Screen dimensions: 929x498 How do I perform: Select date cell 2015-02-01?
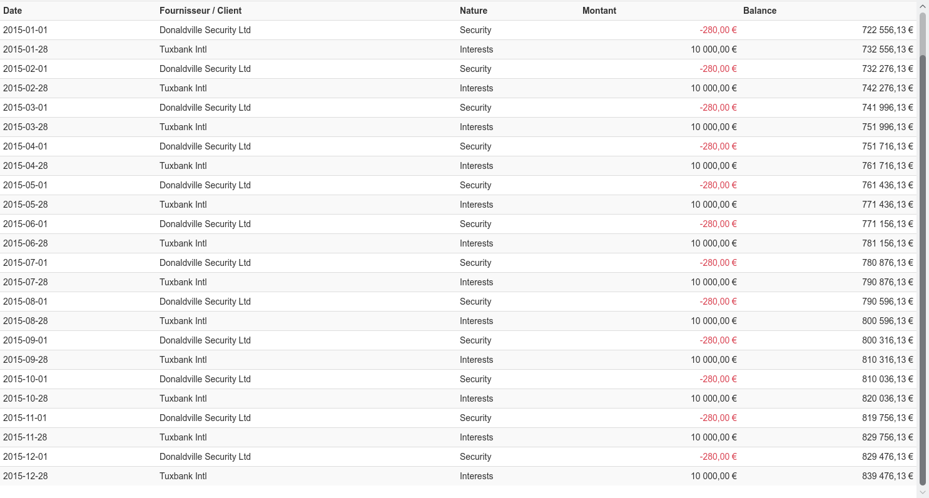25,69
